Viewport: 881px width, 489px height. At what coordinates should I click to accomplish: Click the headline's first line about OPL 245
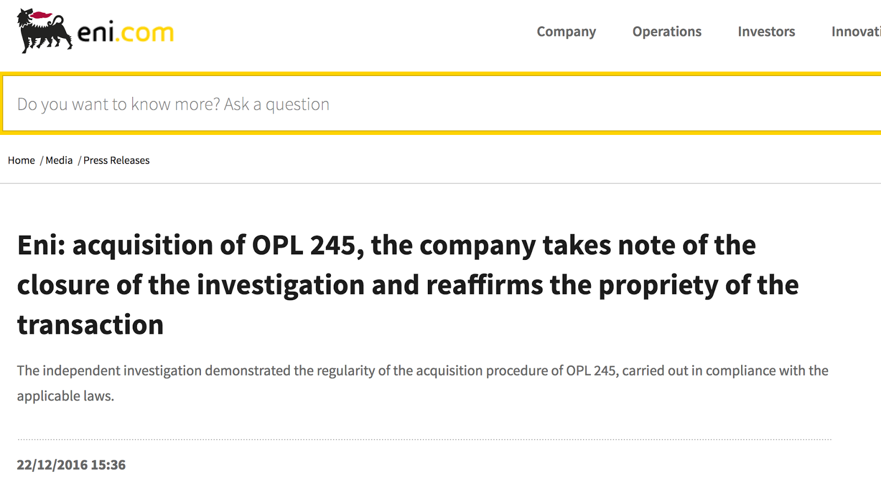(387, 245)
